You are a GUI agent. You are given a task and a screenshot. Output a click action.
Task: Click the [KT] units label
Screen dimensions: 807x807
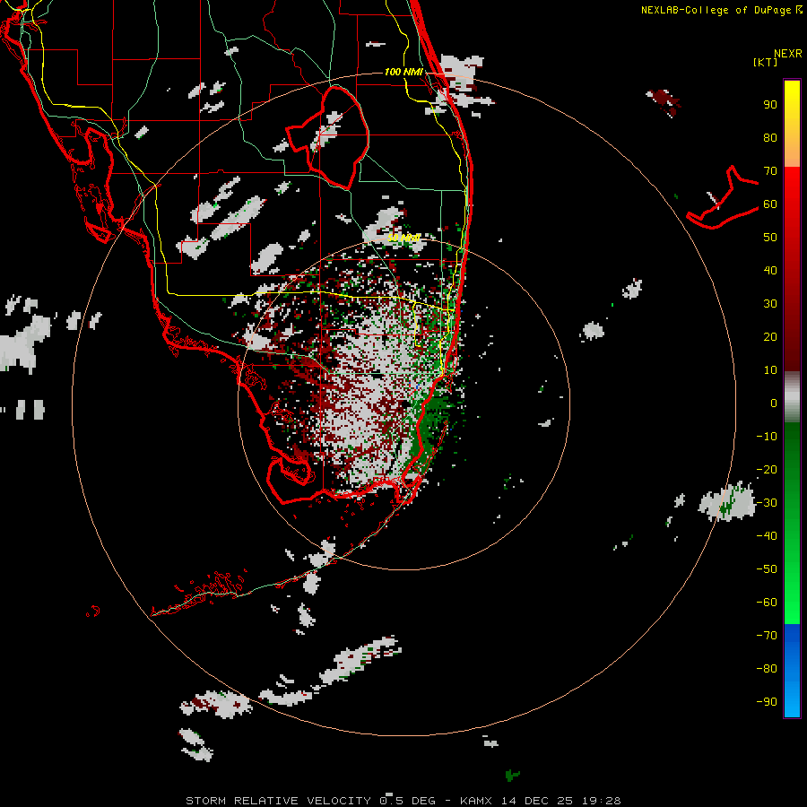point(765,62)
